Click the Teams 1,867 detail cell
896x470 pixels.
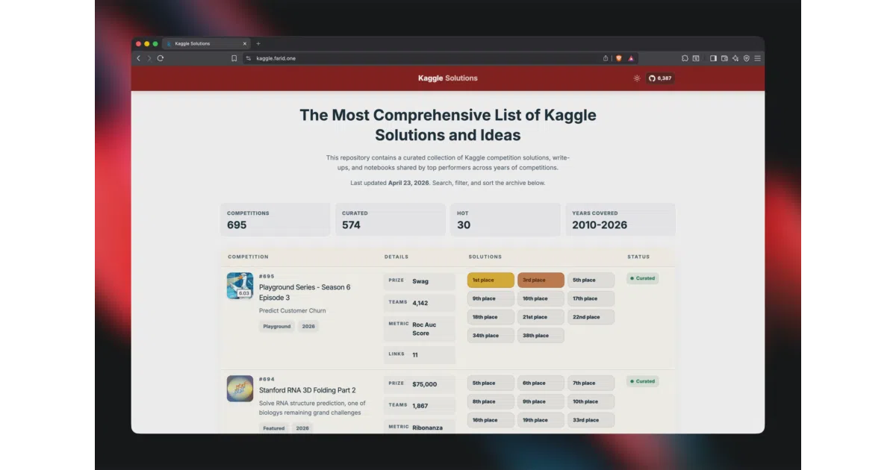pos(420,406)
